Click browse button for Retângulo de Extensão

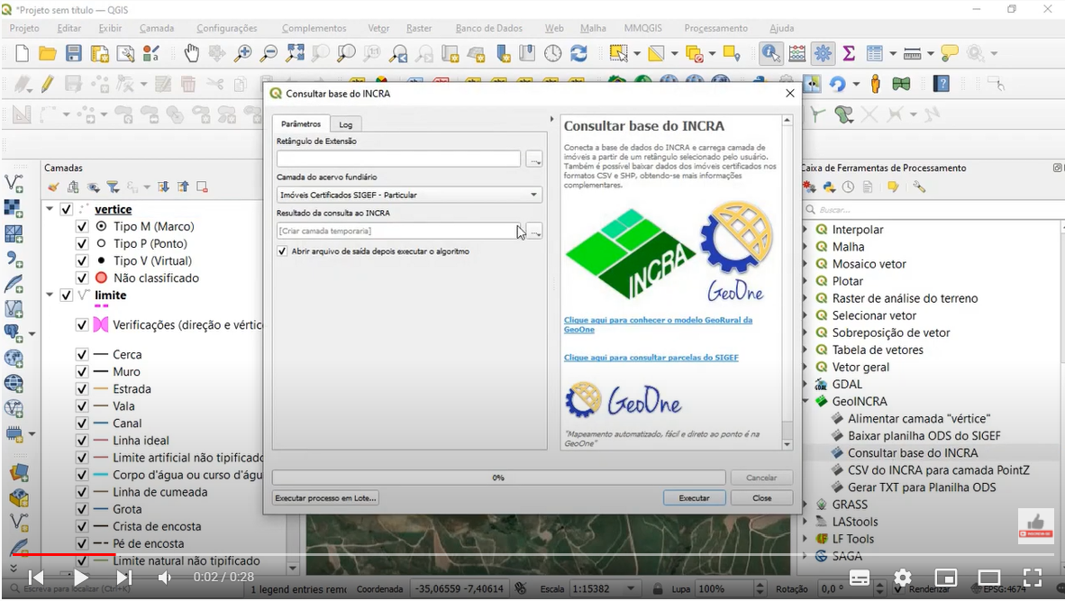pos(535,159)
